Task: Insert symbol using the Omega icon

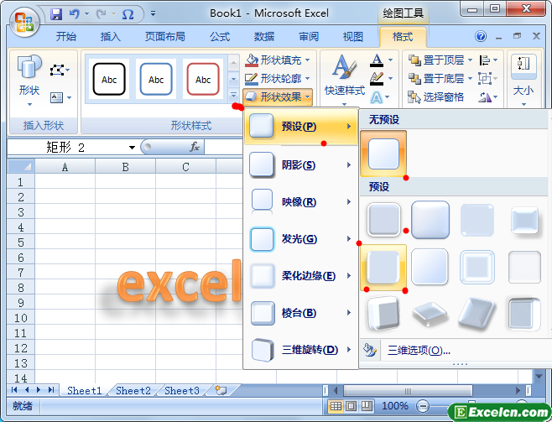Action: (x=128, y=14)
